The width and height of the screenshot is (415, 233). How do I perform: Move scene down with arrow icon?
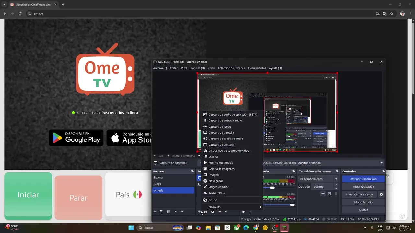pyautogui.click(x=182, y=212)
